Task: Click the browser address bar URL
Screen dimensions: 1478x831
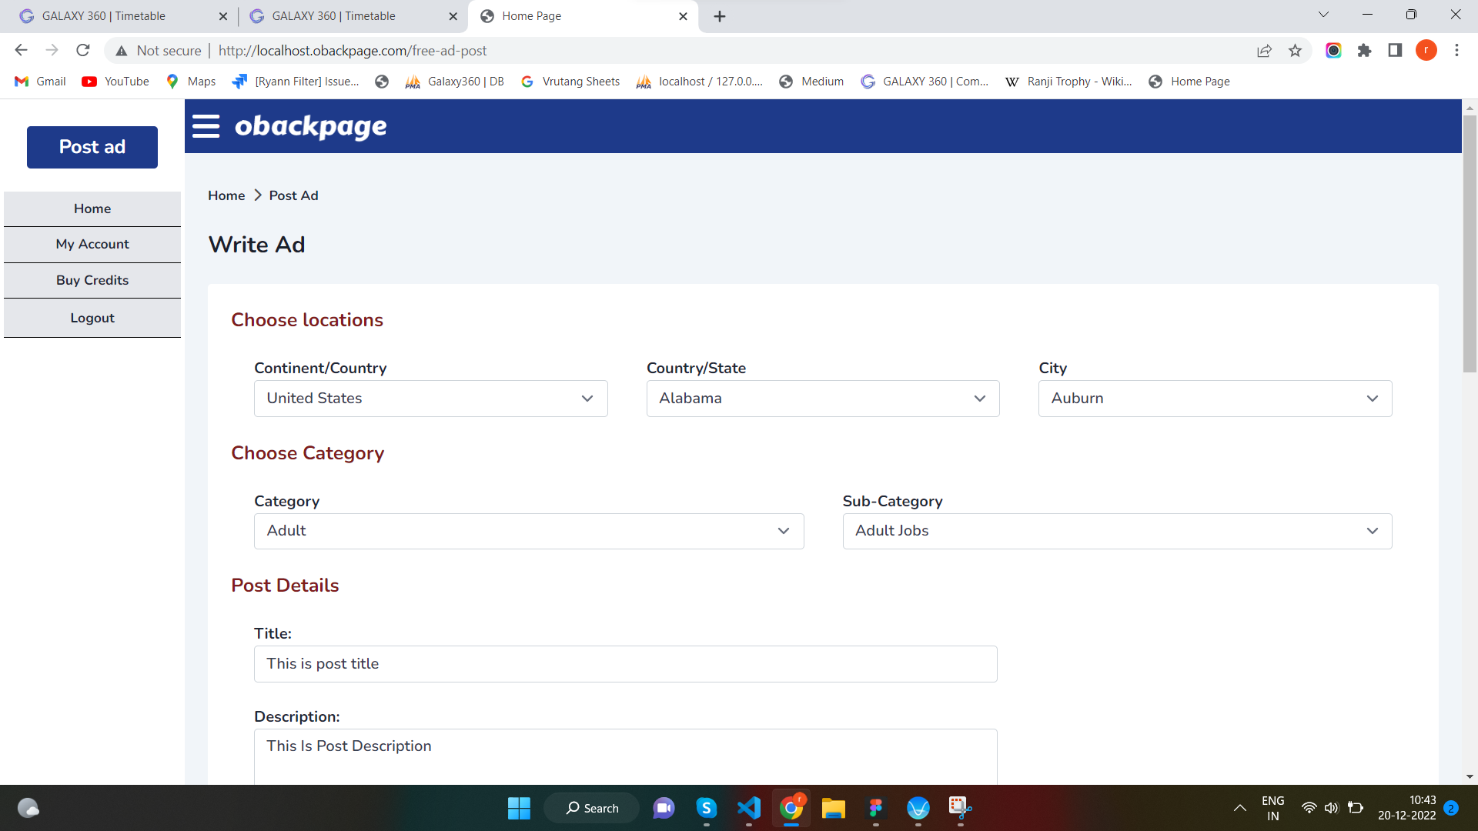Action: point(353,51)
